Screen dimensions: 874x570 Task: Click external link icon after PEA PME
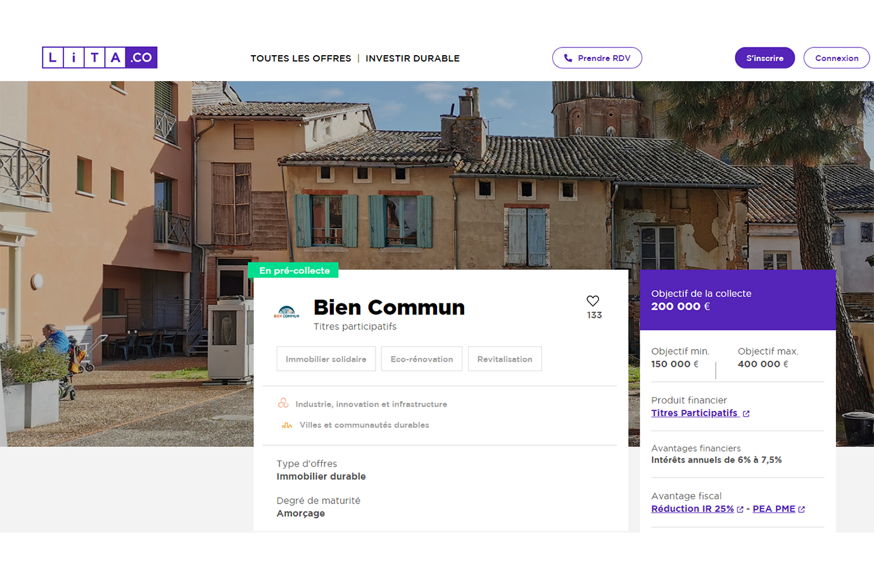801,509
